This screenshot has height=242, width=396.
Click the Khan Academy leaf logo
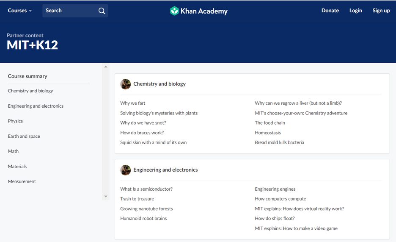tap(174, 11)
